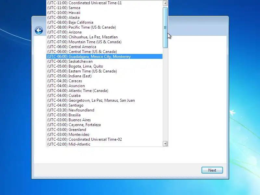
Task: Pick (UTC-06:00) Central America
Action: point(104,47)
